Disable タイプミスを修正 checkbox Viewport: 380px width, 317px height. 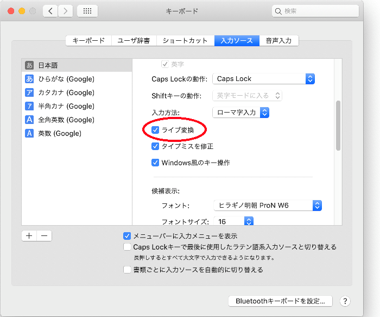156,146
